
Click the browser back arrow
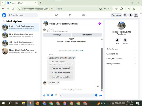pyautogui.click(x=3, y=9)
